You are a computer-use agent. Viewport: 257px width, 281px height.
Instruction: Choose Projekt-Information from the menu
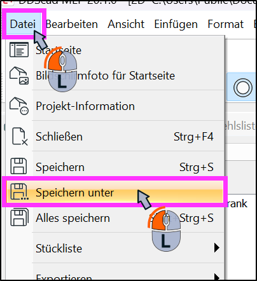coord(115,106)
